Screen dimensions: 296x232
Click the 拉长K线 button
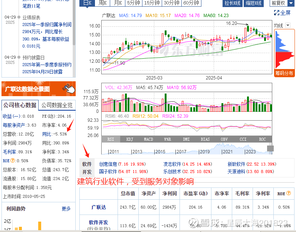(x=232, y=3)
